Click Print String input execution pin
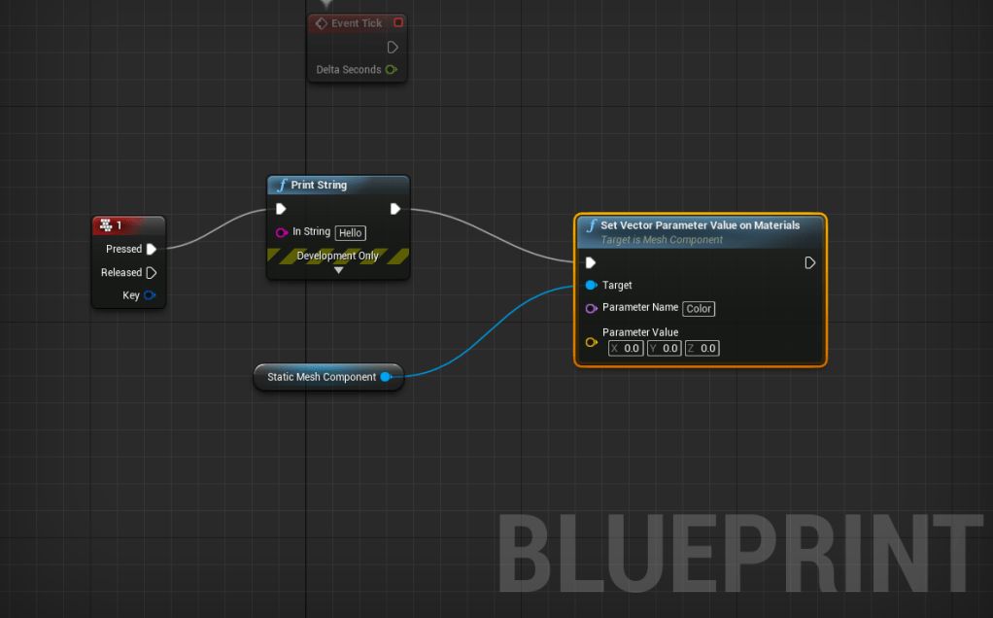Viewport: 993px width, 618px height. coord(281,209)
